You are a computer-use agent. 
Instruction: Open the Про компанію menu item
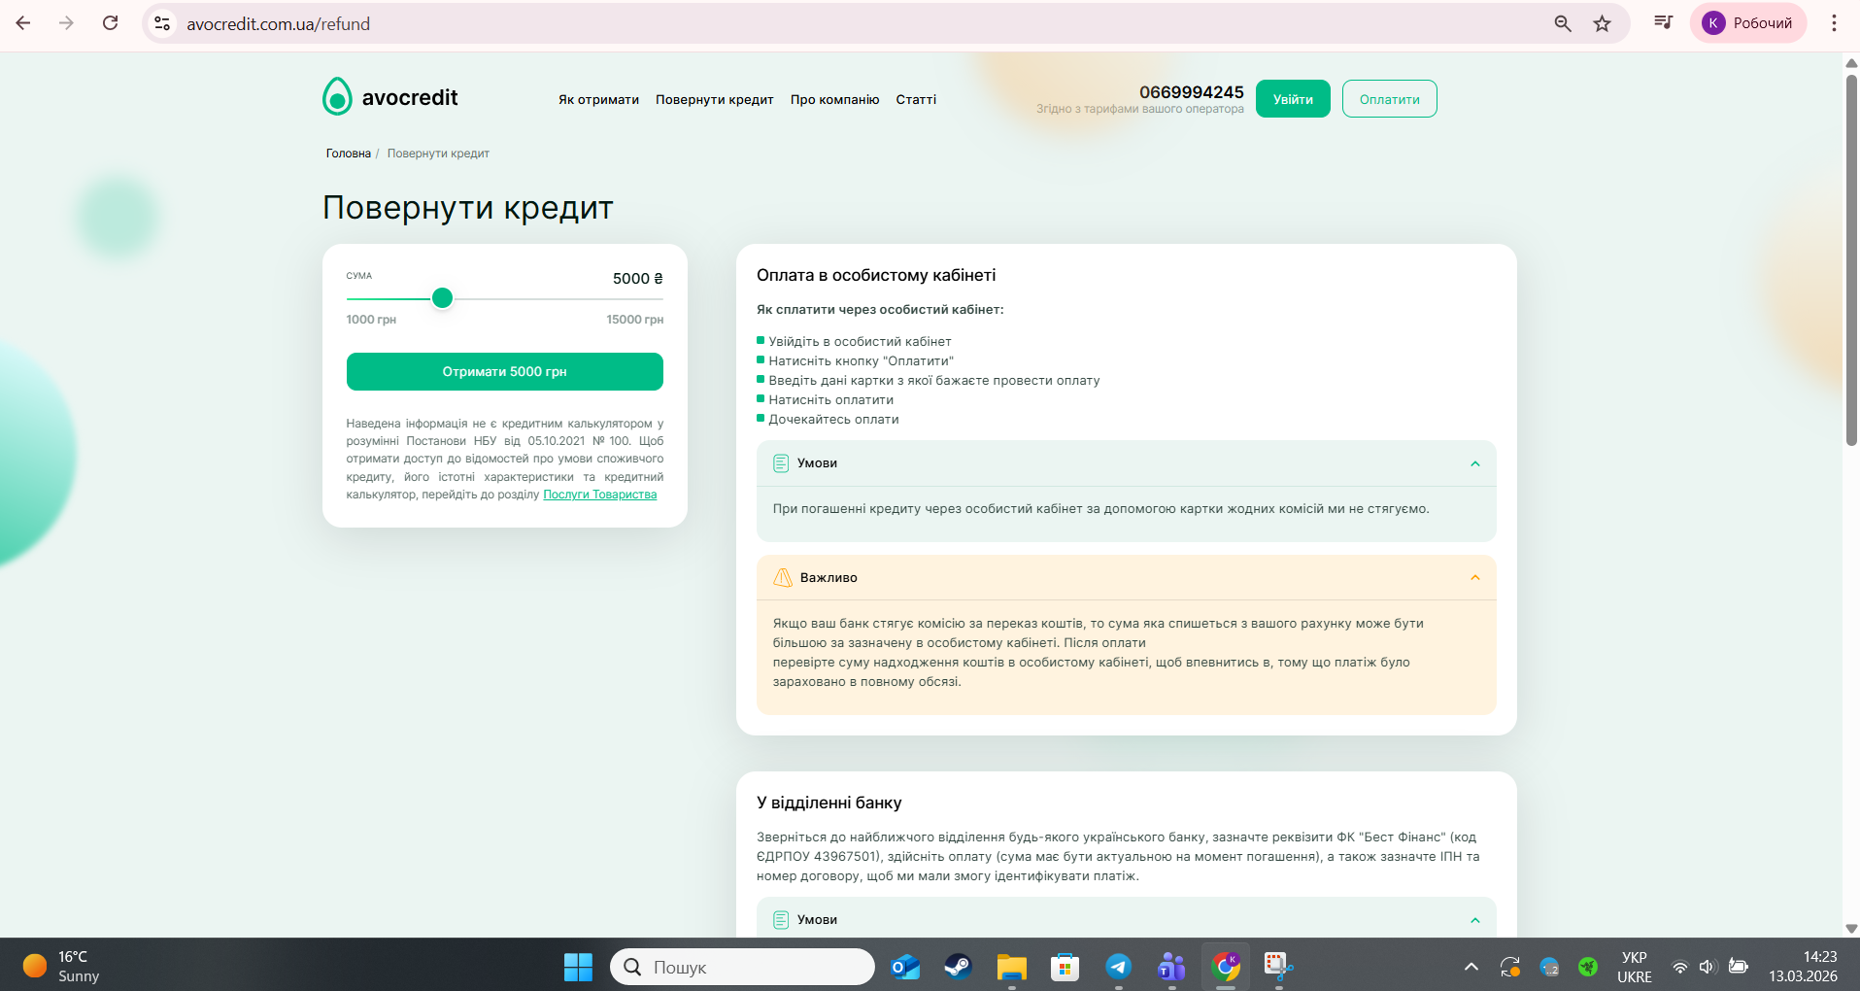(834, 99)
